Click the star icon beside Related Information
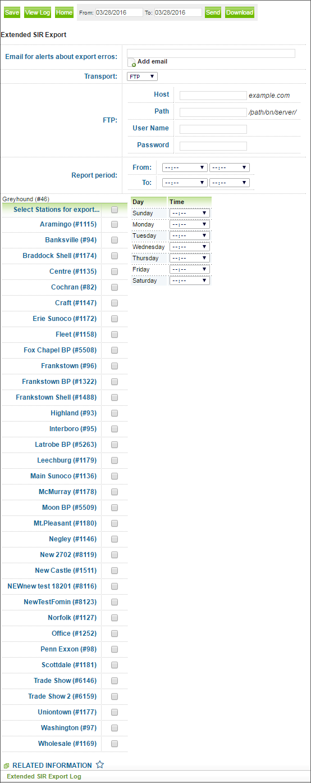This screenshot has width=311, height=783. (100, 764)
